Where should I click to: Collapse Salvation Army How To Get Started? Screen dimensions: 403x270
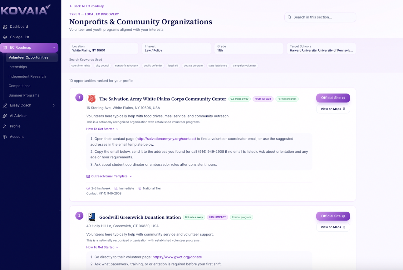(102, 129)
